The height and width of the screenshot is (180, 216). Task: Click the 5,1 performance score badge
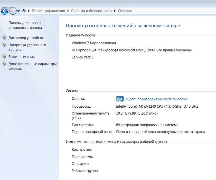pyautogui.click(x=120, y=99)
